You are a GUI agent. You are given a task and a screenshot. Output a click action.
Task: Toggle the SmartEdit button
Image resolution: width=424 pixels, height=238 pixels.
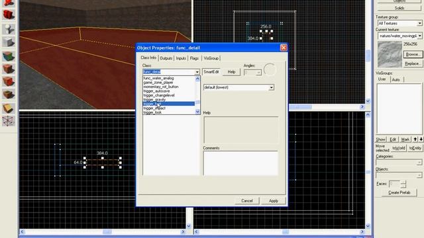(211, 72)
